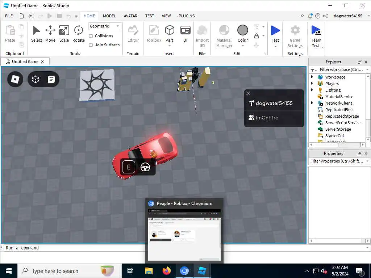Open the Color dropdown arrow
Screen dimensions: 371x278
click(x=243, y=46)
